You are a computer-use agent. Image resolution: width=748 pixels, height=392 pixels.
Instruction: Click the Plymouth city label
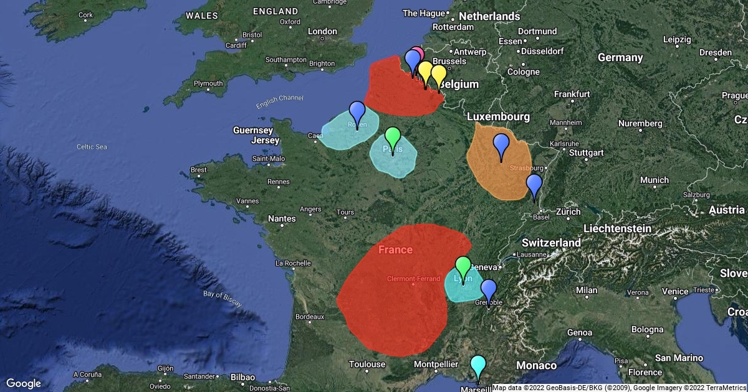208,83
